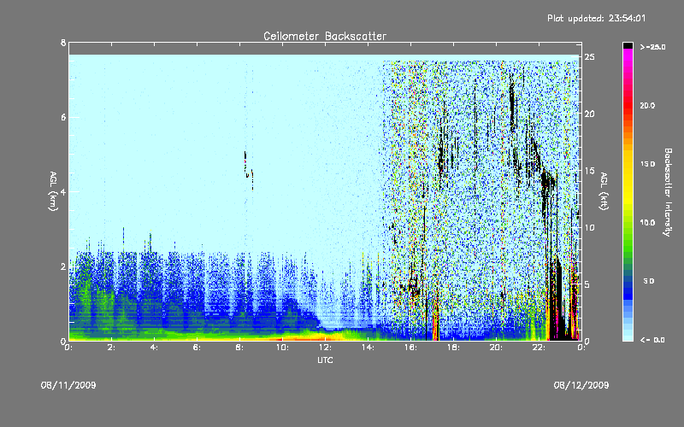
Task: Click the light cyan '<= 0.0' colorbar bottom
Action: click(628, 336)
